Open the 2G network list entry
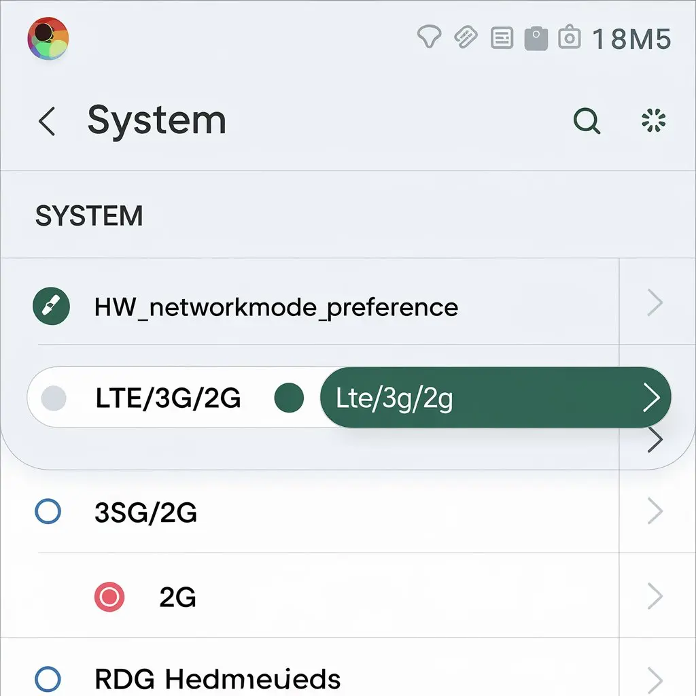This screenshot has height=696, width=696. pos(177,597)
